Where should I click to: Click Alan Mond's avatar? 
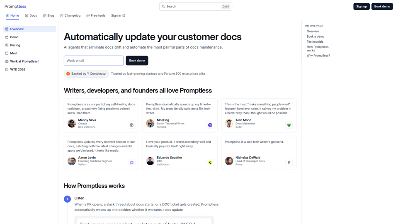[x=229, y=124]
